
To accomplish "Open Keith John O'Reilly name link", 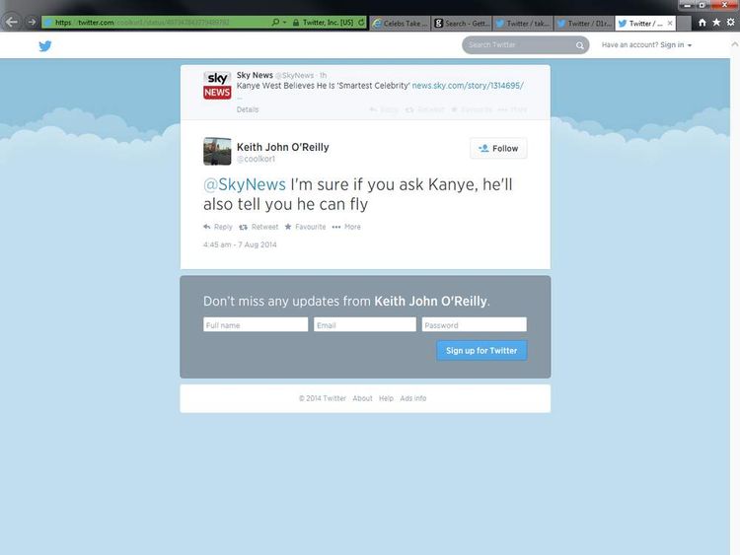I will pos(283,147).
